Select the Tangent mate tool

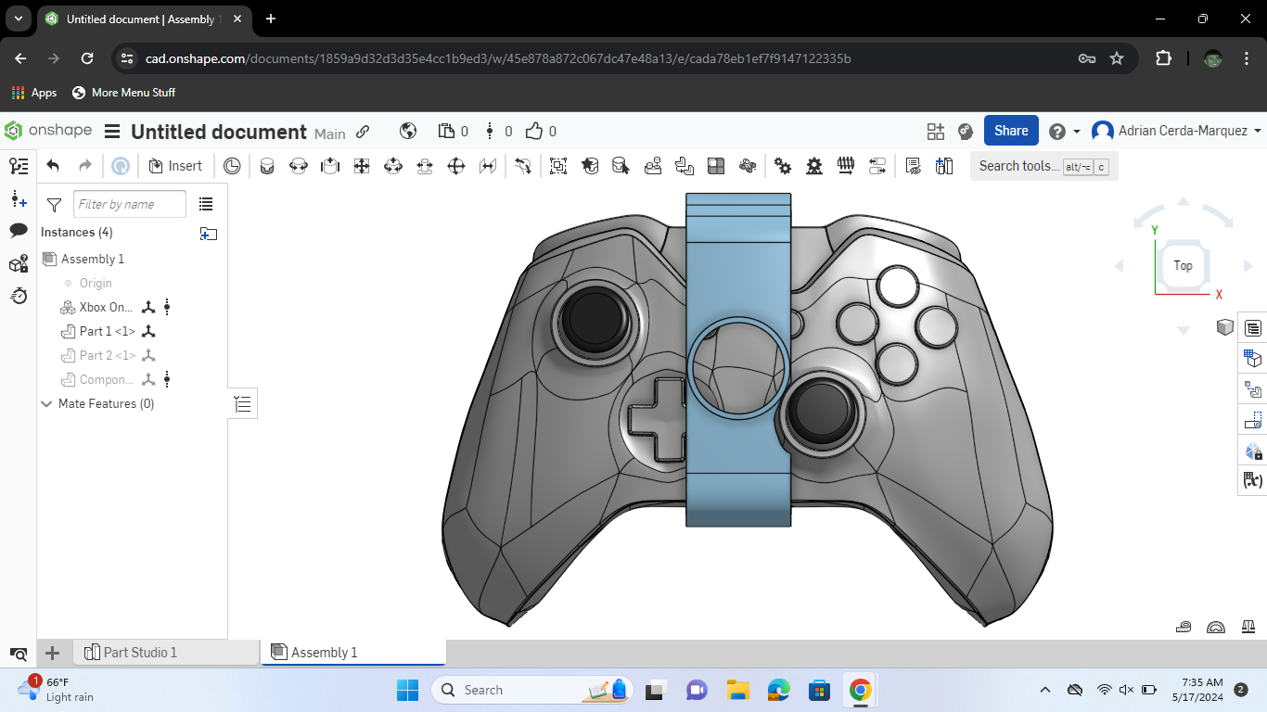pyautogui.click(x=524, y=166)
